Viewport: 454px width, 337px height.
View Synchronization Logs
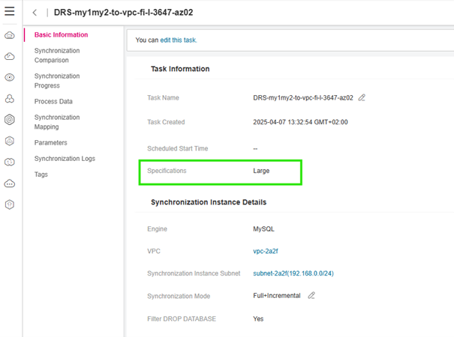point(65,159)
